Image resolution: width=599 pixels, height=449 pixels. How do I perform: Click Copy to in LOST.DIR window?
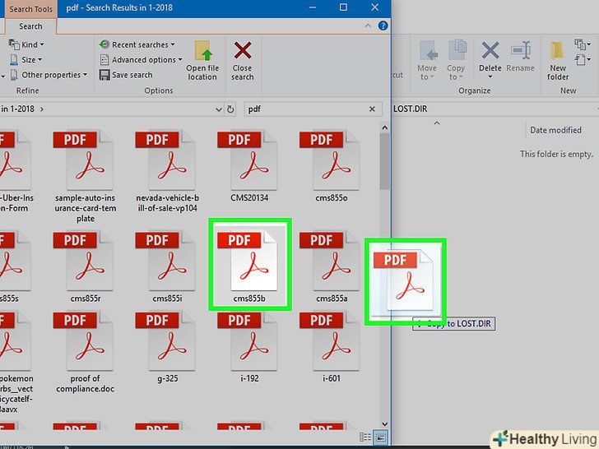pyautogui.click(x=456, y=61)
